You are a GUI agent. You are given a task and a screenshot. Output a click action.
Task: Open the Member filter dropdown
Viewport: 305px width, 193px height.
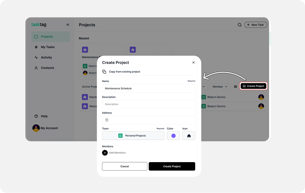click(x=220, y=86)
